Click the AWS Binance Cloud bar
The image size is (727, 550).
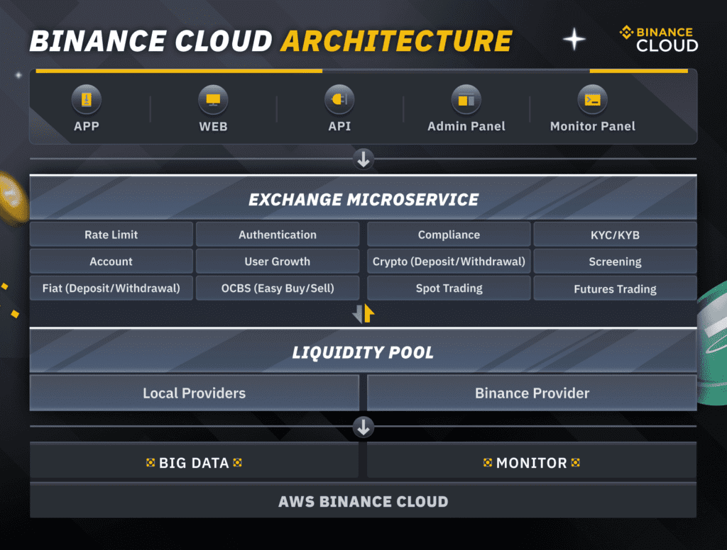point(363,500)
